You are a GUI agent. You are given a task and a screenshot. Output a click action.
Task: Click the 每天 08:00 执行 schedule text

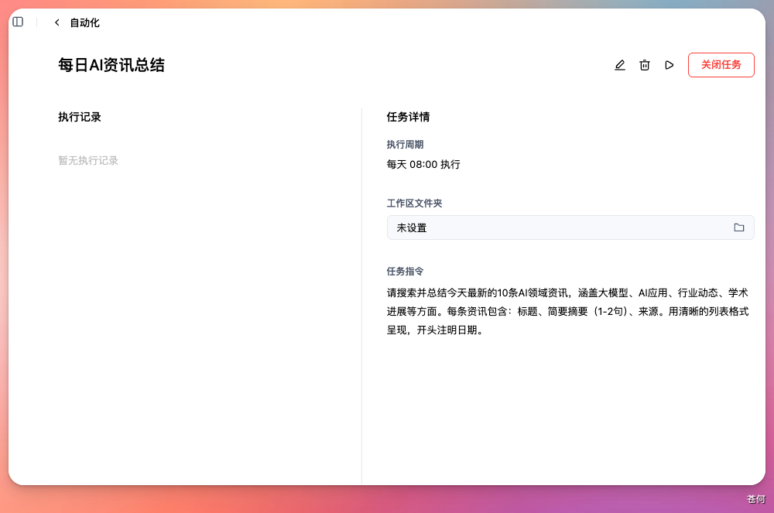[x=423, y=164]
